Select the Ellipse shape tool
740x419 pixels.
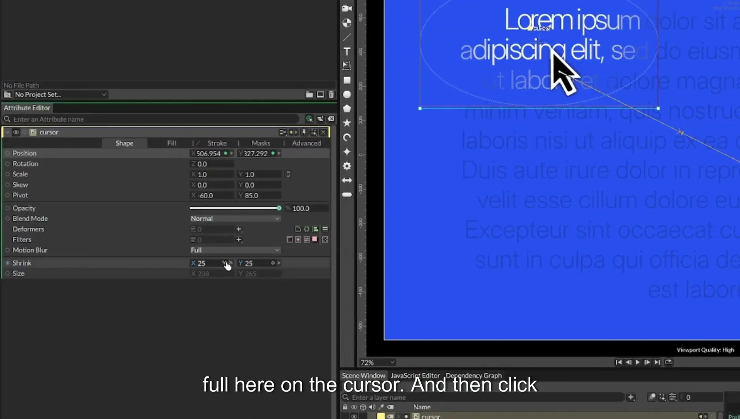click(347, 94)
